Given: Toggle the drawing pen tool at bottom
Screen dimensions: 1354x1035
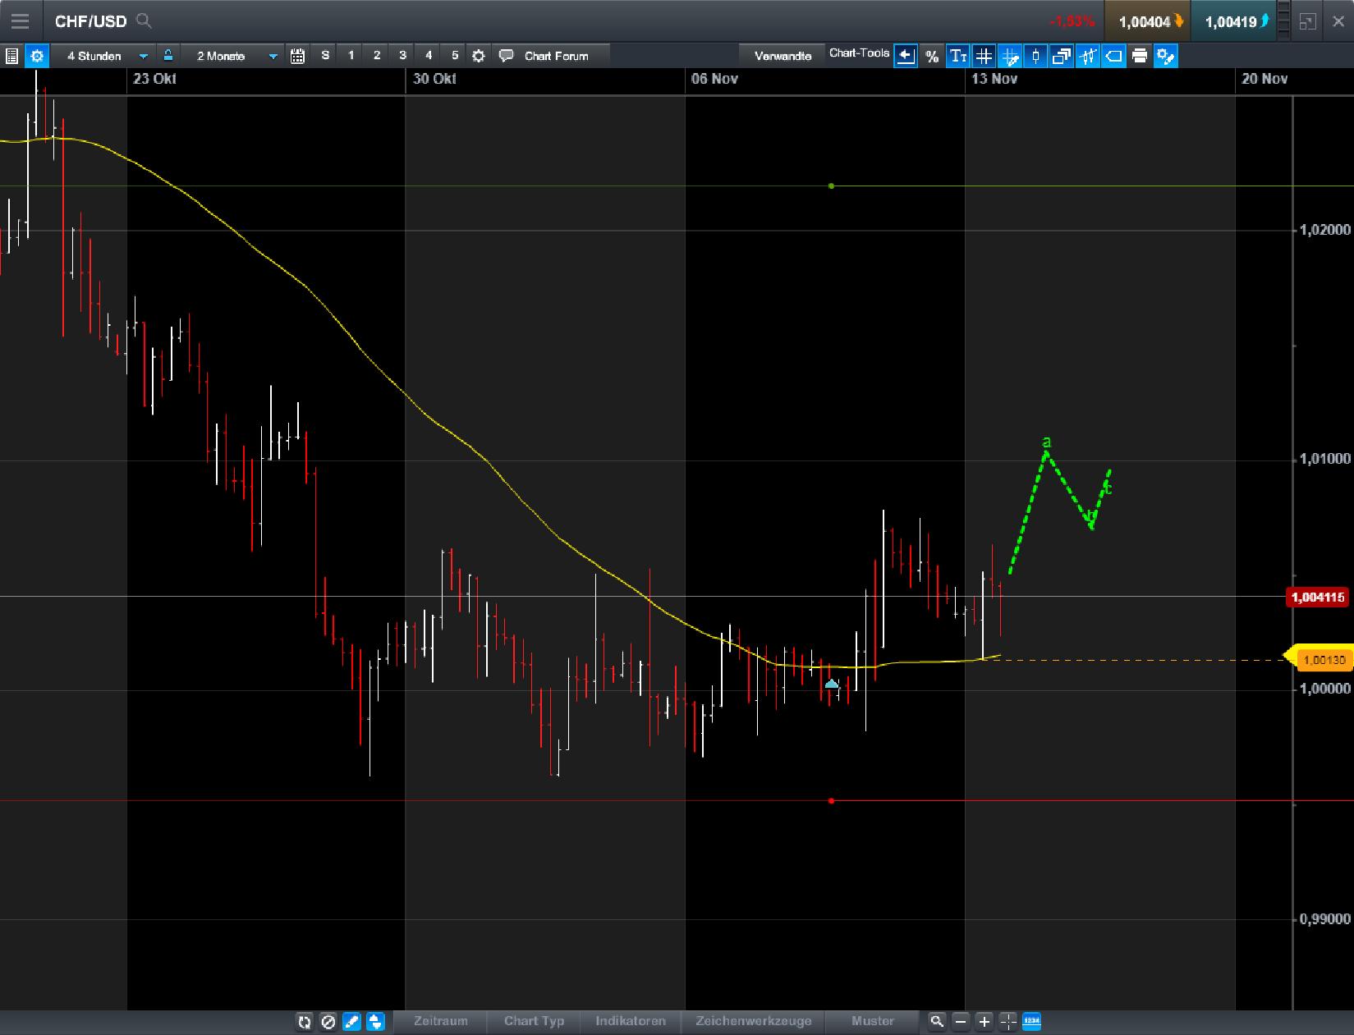Looking at the screenshot, I should 351,1021.
